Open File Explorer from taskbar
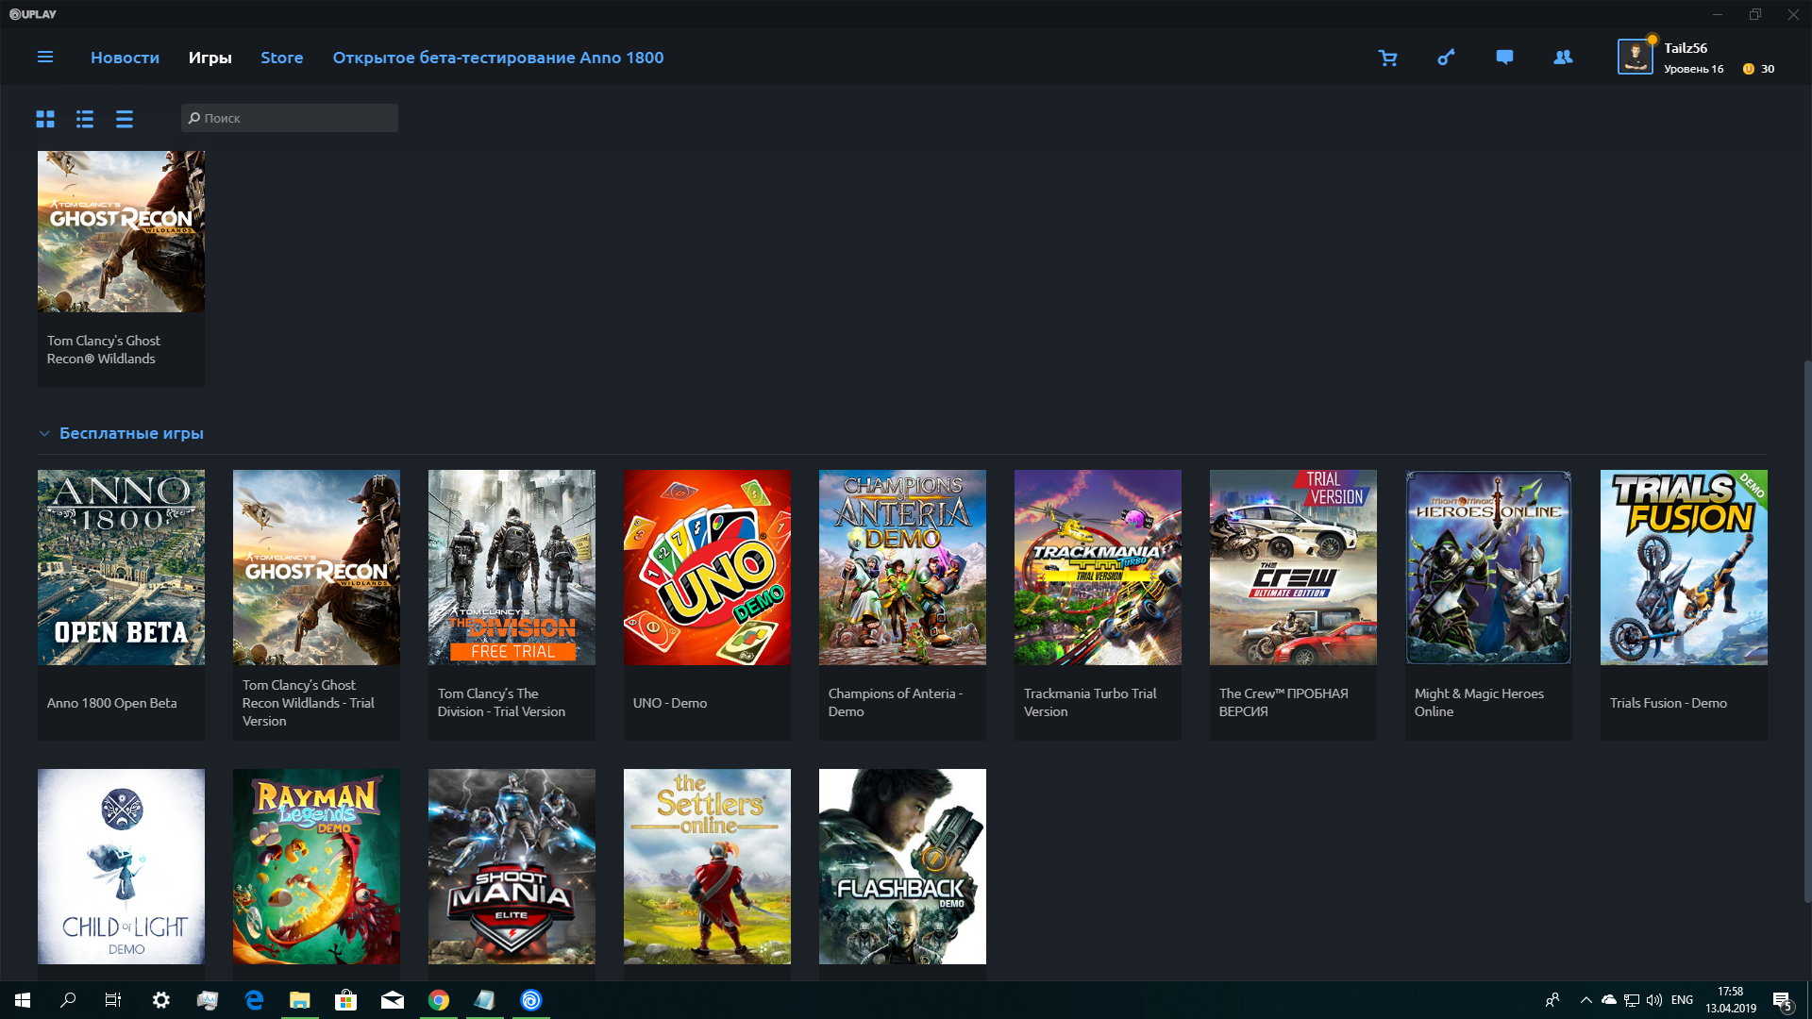This screenshot has width=1812, height=1019. [x=300, y=1000]
